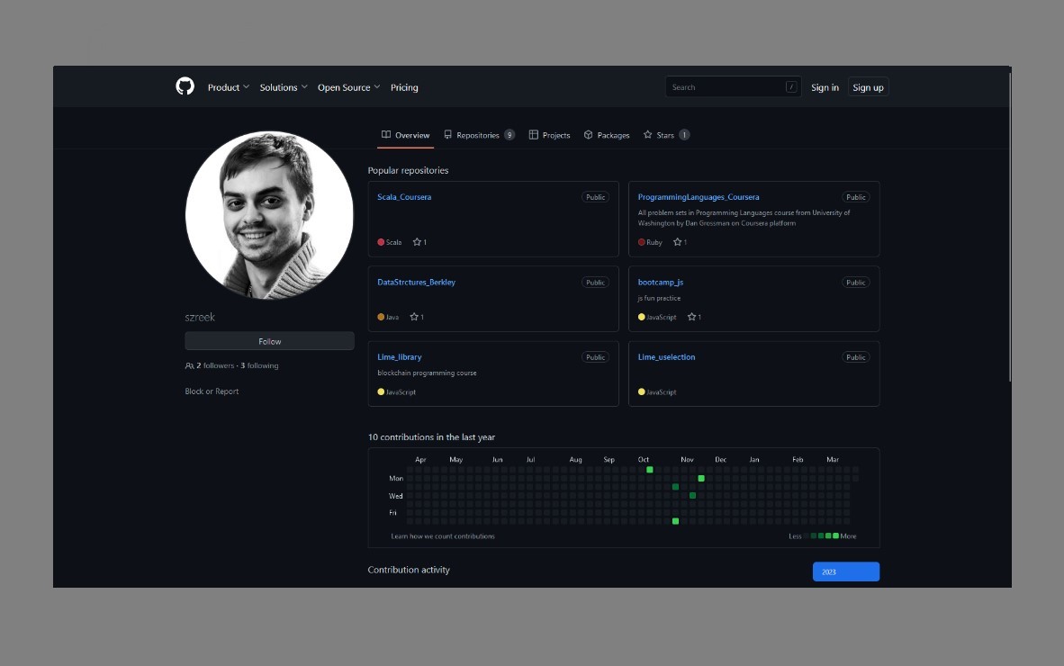The height and width of the screenshot is (666, 1064).
Task: Open the Pricing page
Action: click(x=404, y=87)
